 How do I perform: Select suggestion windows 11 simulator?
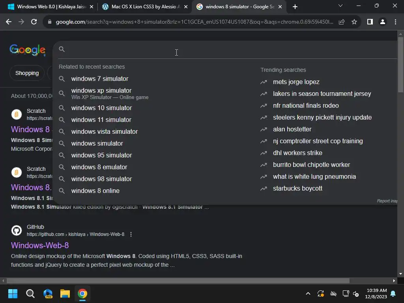point(101,120)
